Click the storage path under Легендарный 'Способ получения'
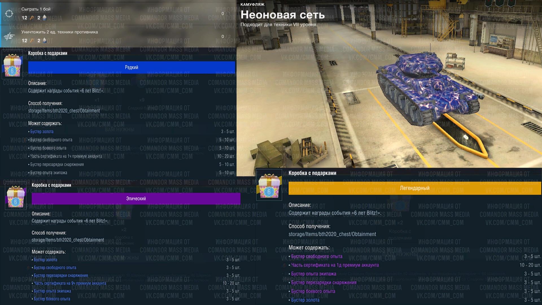542x305 pixels. coord(332,234)
